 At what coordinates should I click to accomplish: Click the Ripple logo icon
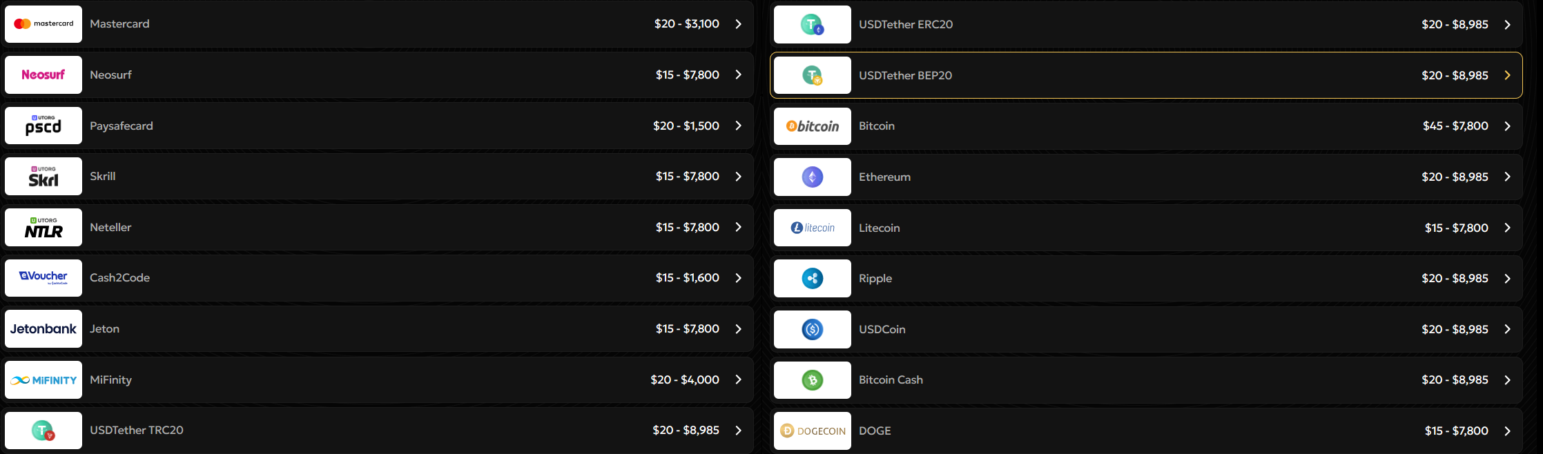tap(813, 279)
